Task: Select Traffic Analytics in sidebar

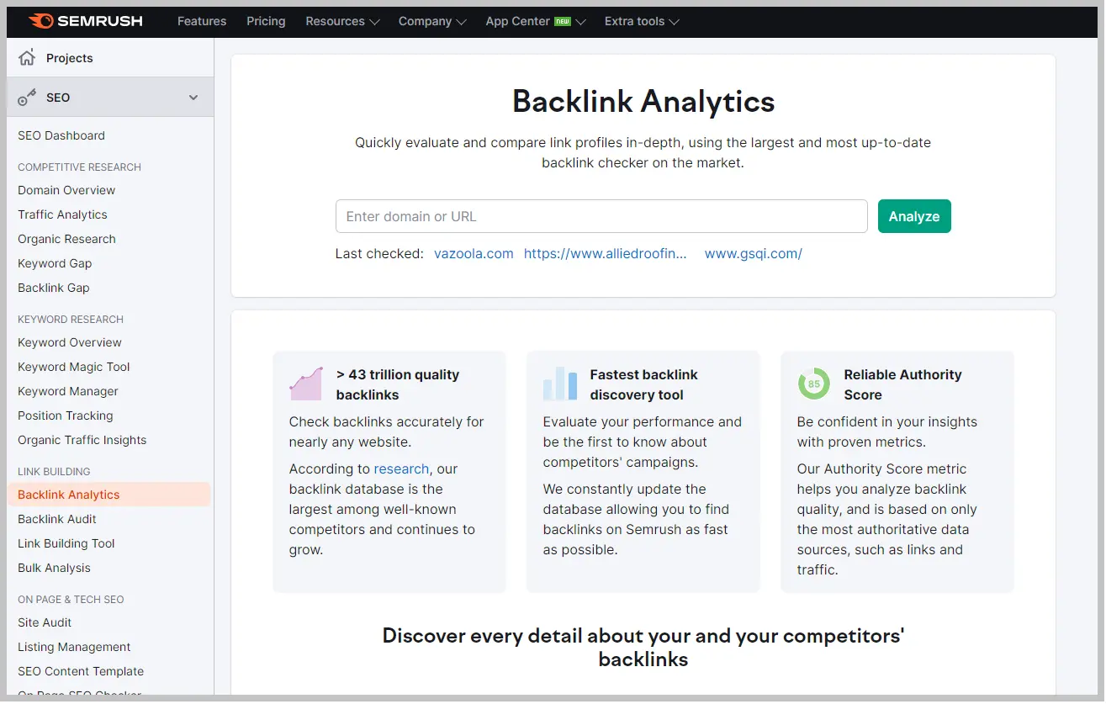Action: pyautogui.click(x=62, y=214)
